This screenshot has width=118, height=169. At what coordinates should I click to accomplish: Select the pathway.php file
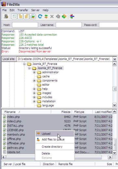(x=15, y=148)
